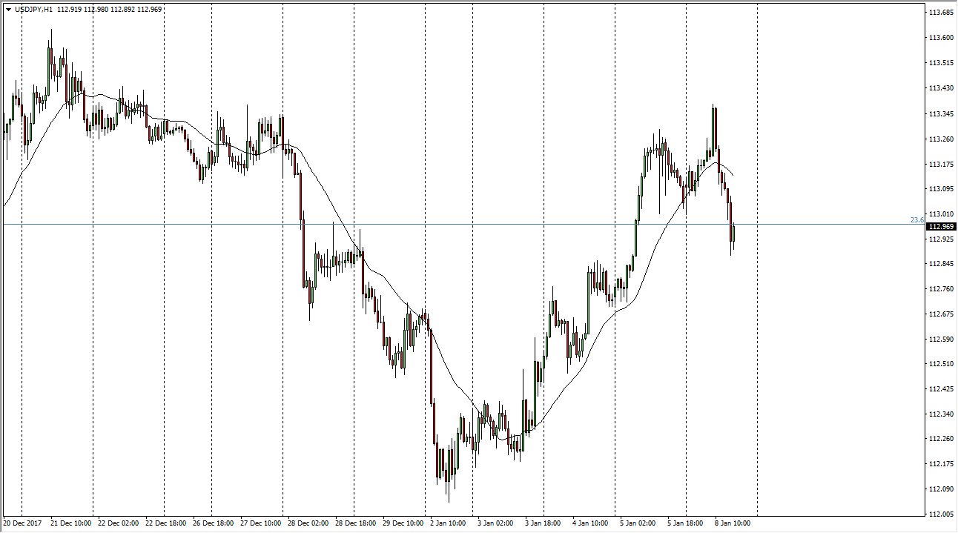This screenshot has height=533, width=958.
Task: Click the 22 Dec 18:00 time label
Action: [165, 523]
